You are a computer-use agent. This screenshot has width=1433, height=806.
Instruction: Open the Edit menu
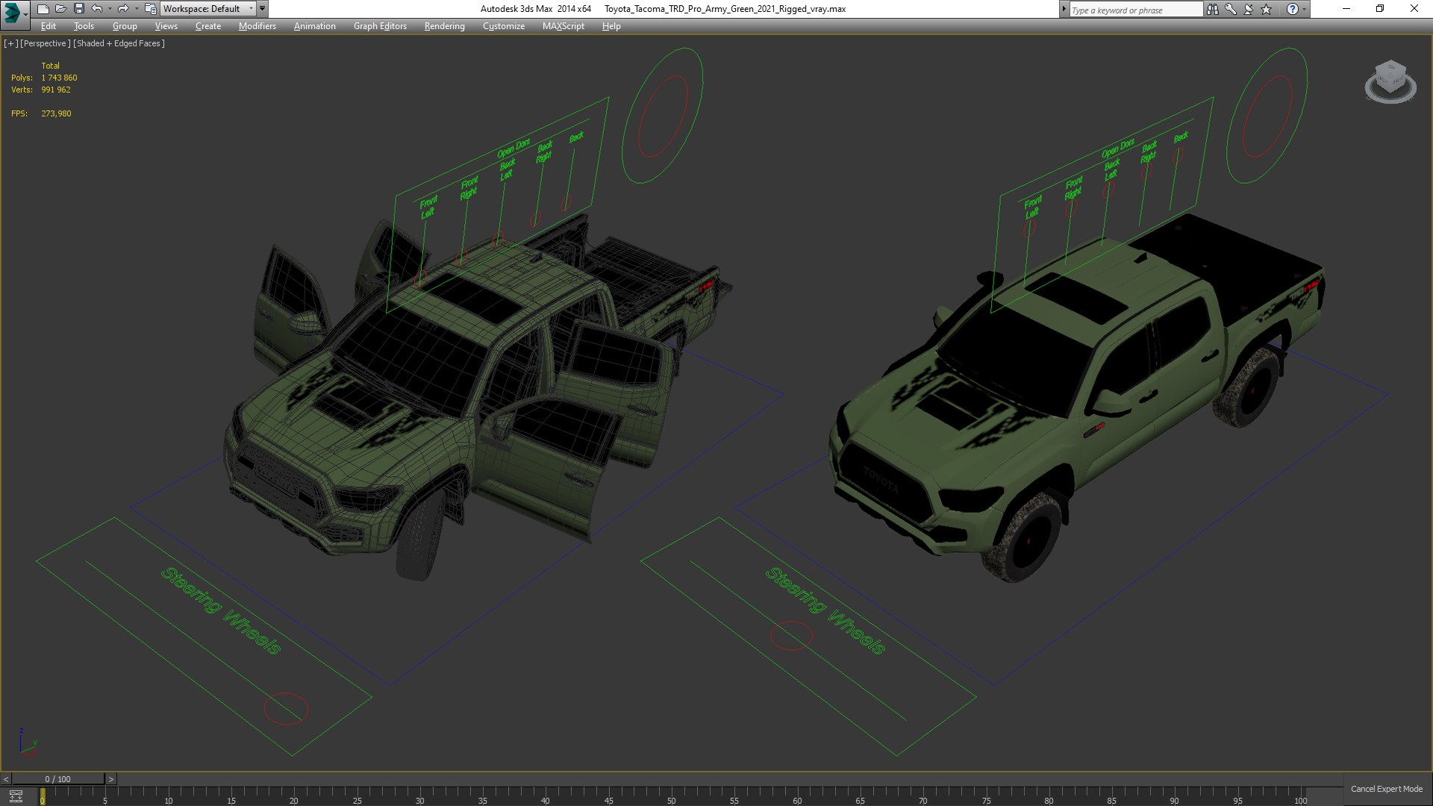pyautogui.click(x=49, y=26)
